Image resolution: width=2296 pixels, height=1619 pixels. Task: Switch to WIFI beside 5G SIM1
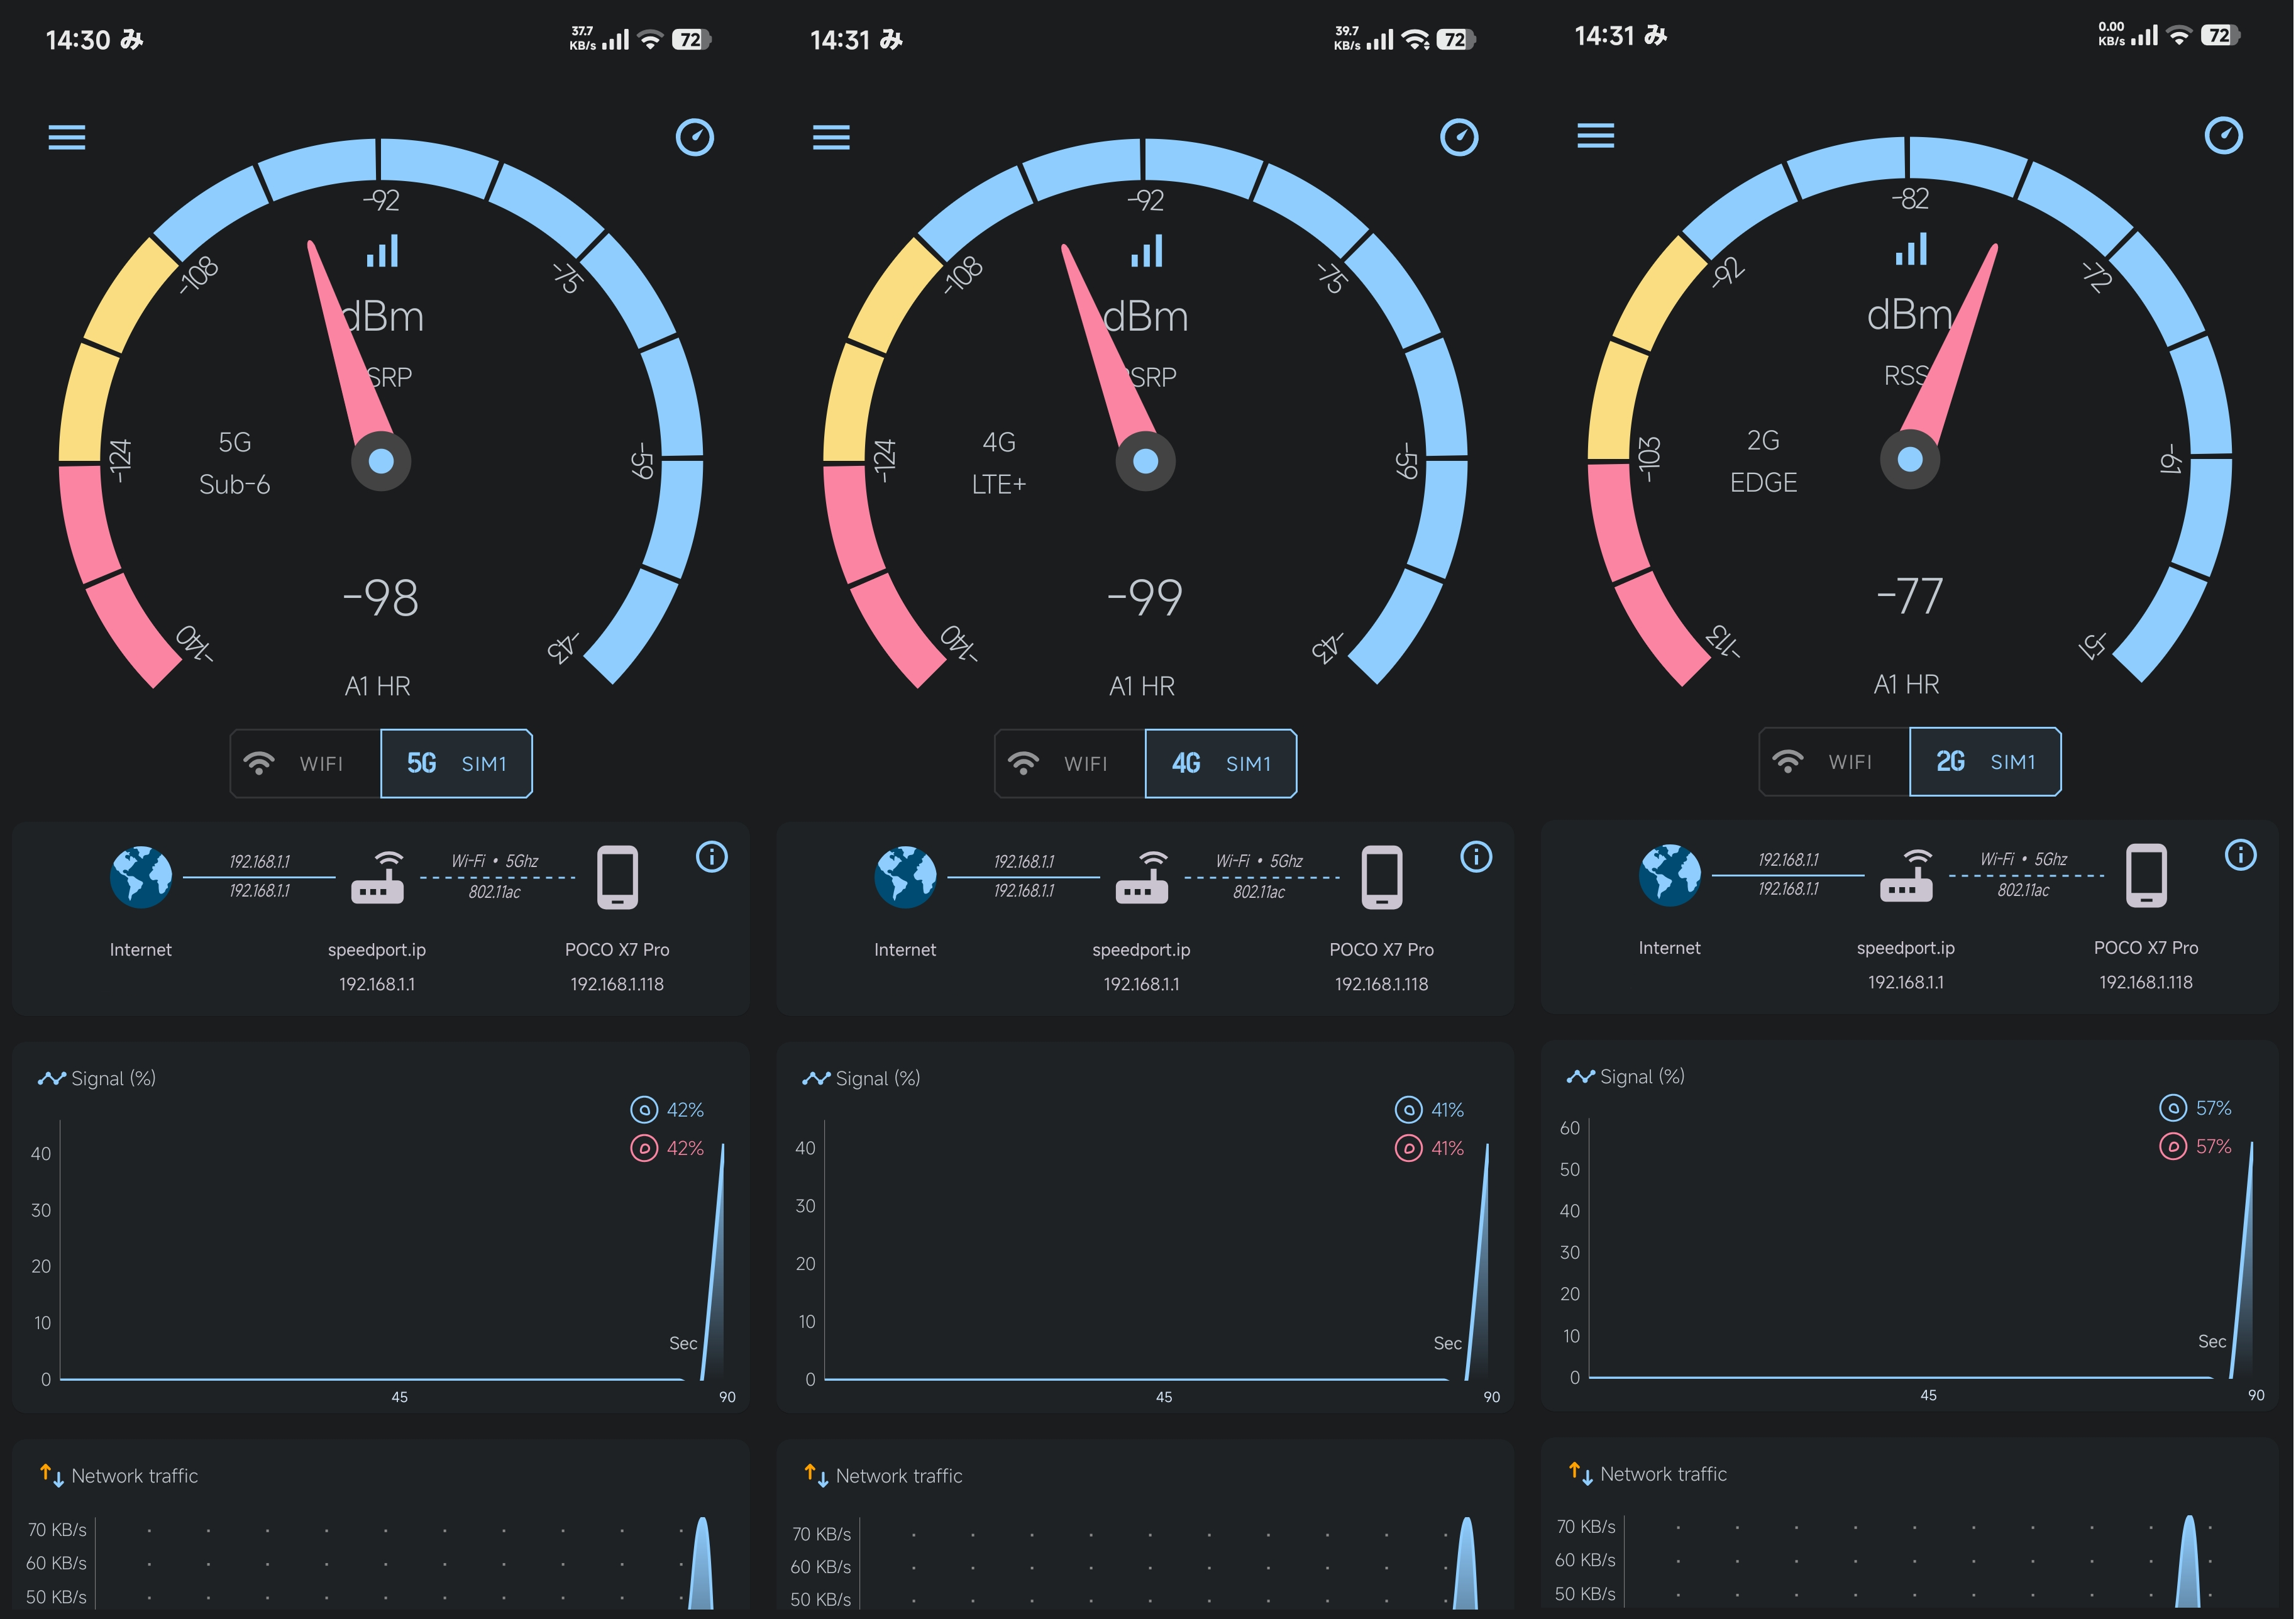(305, 764)
